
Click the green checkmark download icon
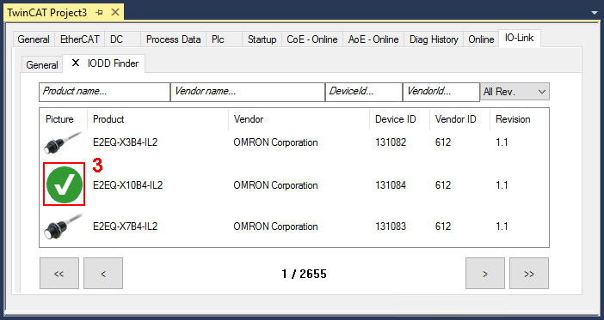[64, 184]
